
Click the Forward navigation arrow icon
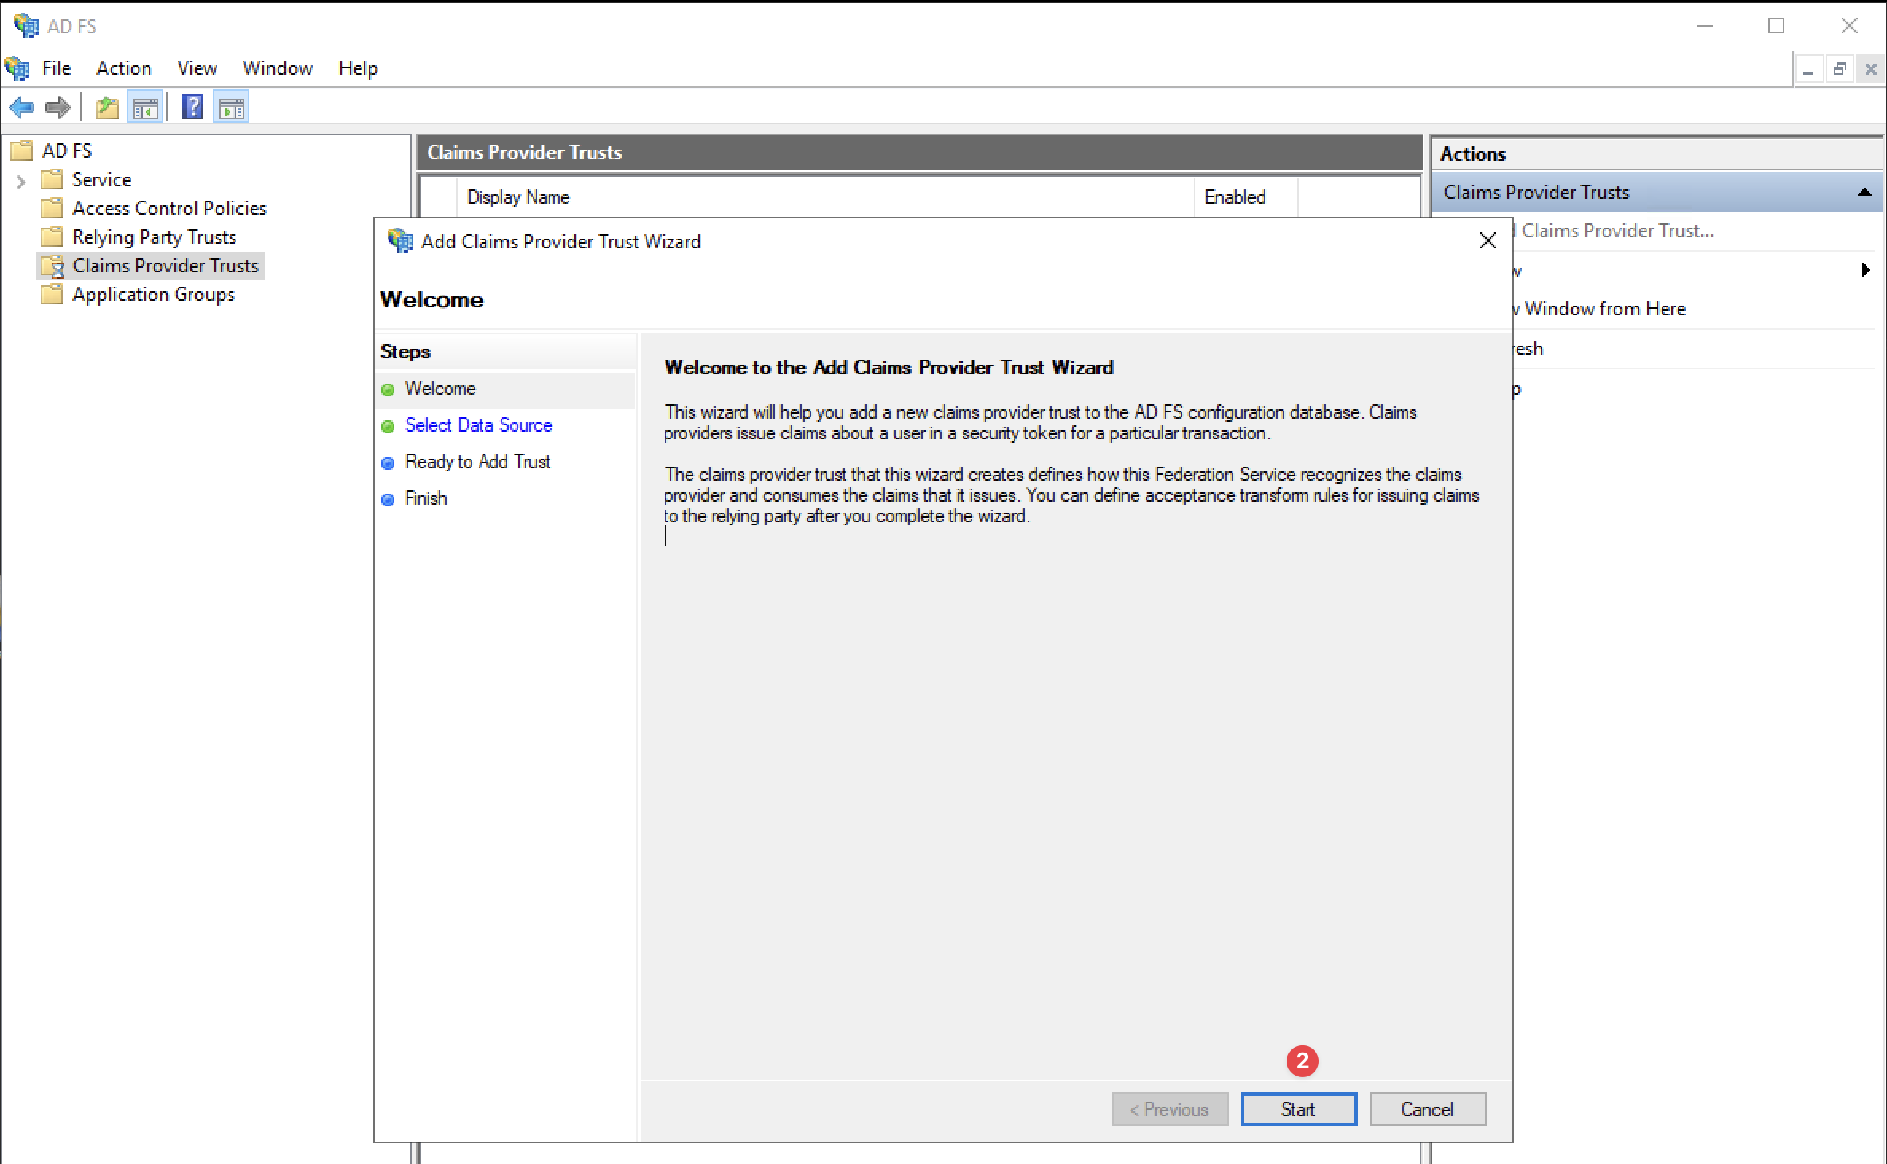57,107
